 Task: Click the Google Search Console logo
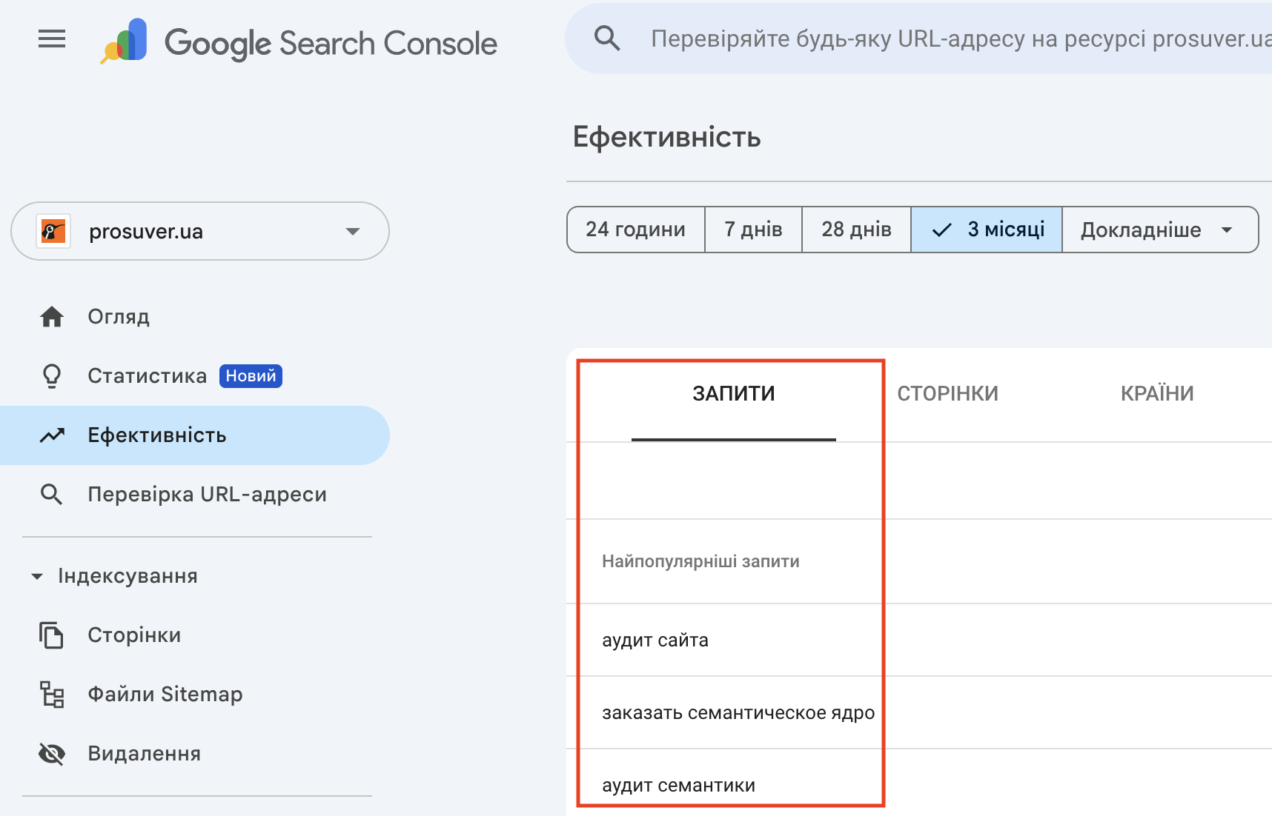click(297, 42)
